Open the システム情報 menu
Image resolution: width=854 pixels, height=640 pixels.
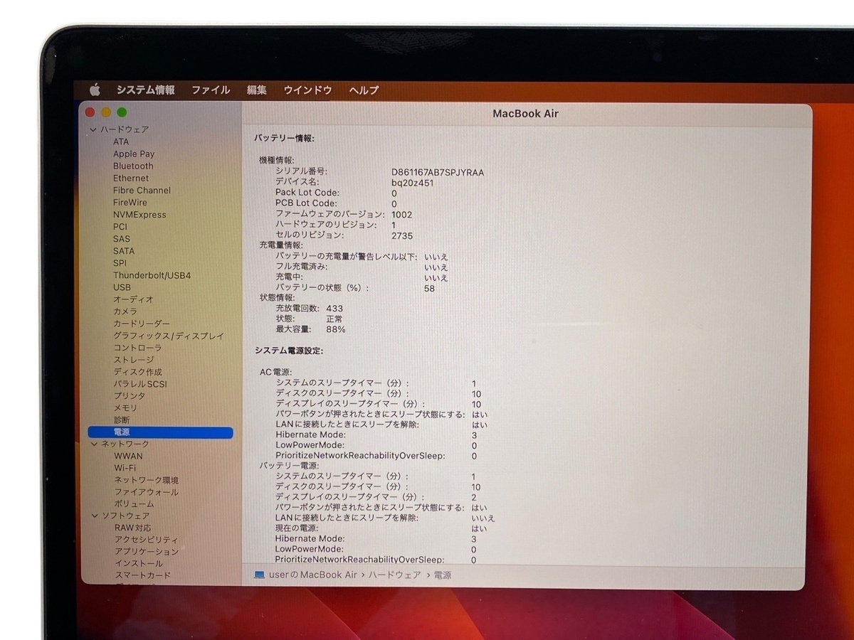(145, 90)
